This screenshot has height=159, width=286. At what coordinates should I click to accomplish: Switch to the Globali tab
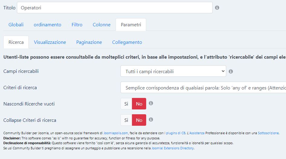16,25
